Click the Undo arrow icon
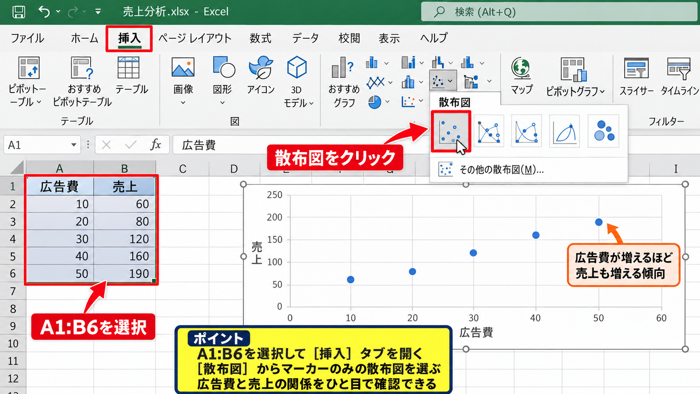 (x=44, y=11)
